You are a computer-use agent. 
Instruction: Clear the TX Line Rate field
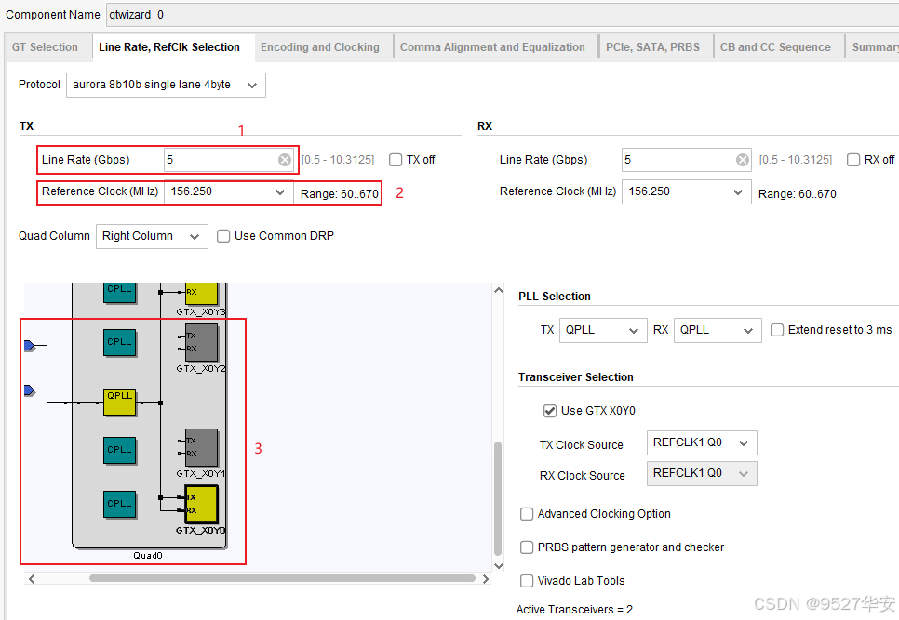(285, 160)
